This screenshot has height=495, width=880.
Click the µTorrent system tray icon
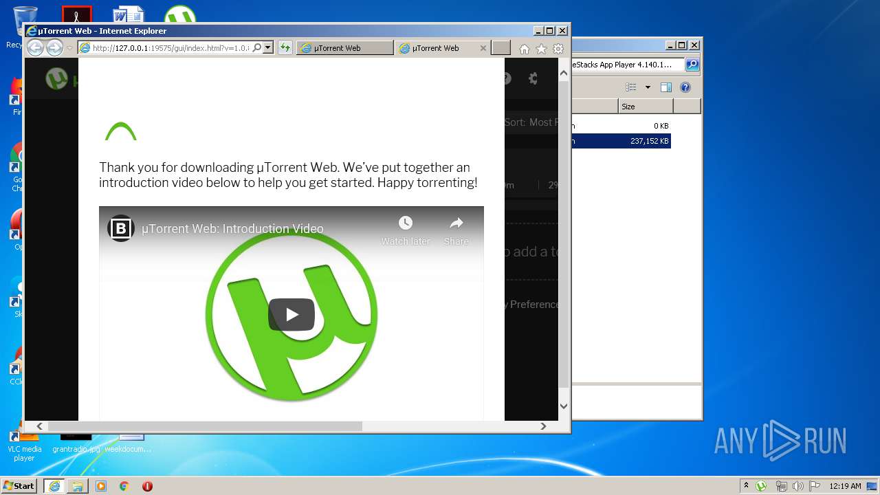click(761, 486)
